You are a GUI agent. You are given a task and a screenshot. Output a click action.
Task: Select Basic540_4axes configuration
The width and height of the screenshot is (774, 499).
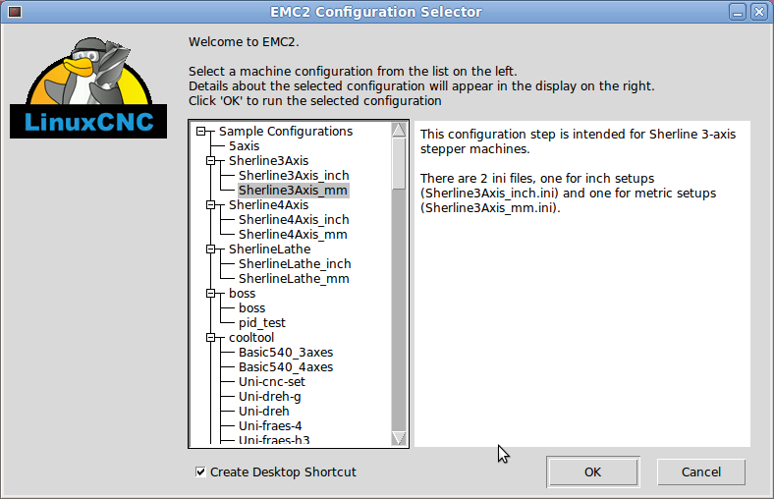pos(286,367)
